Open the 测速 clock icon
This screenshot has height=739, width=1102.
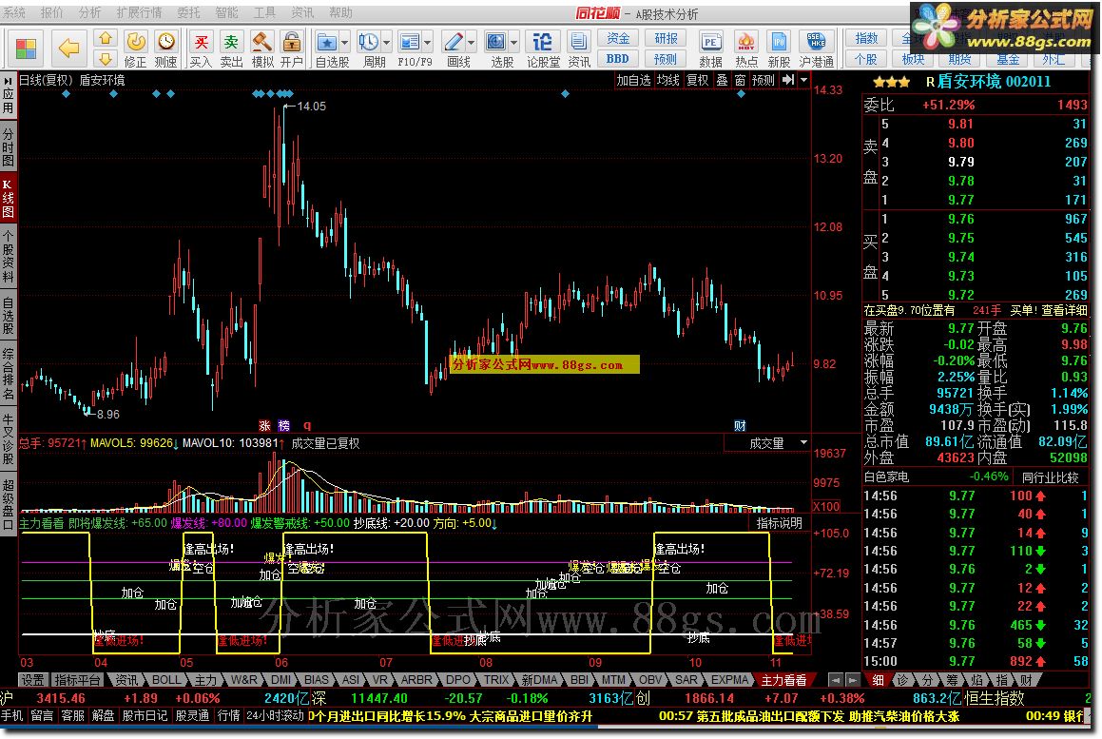(x=166, y=42)
